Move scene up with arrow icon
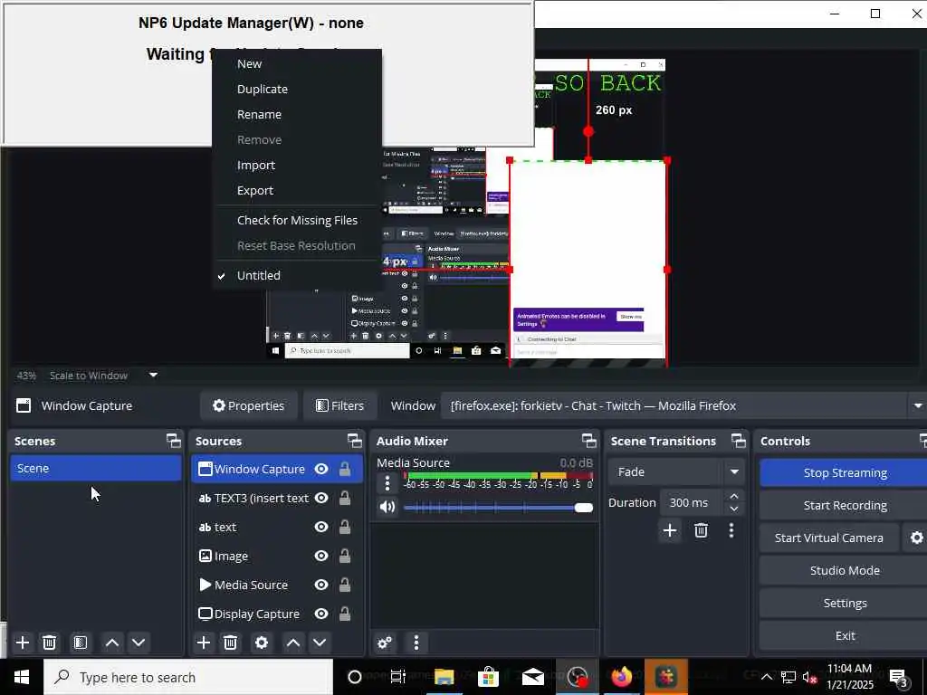The width and height of the screenshot is (927, 695). (x=112, y=643)
